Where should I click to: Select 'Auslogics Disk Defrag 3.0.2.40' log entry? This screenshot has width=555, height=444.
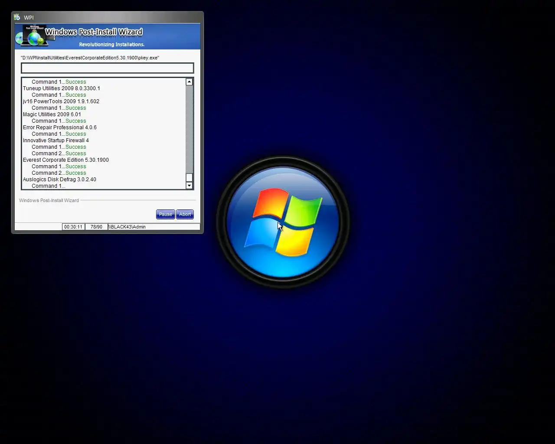[x=59, y=179]
